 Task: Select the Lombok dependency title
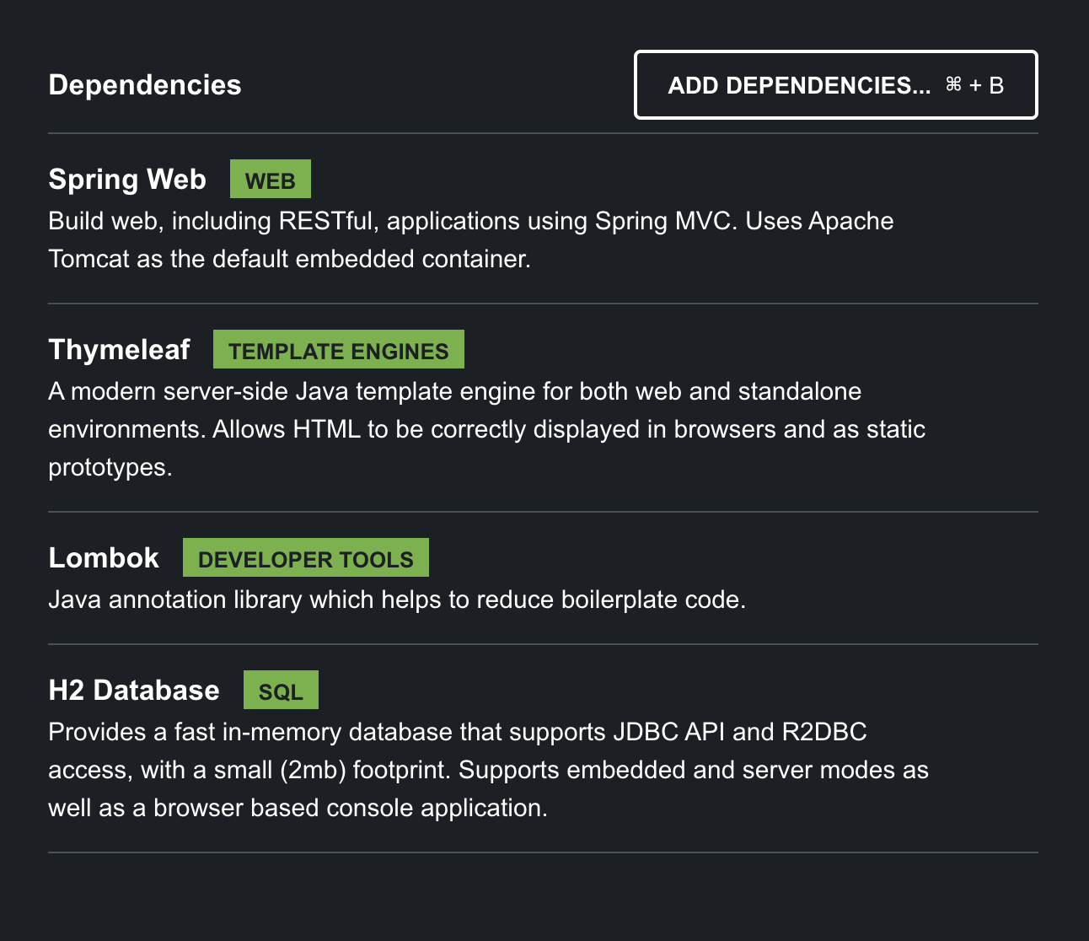pos(104,557)
